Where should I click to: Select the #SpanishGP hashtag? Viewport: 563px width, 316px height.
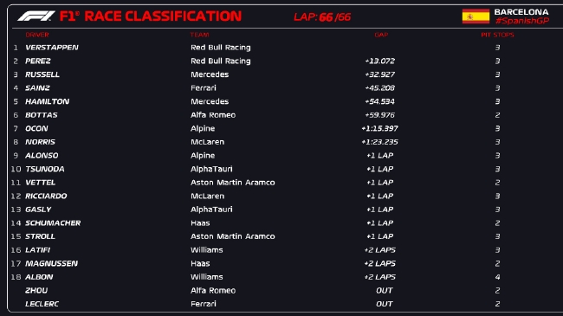pyautogui.click(x=522, y=21)
